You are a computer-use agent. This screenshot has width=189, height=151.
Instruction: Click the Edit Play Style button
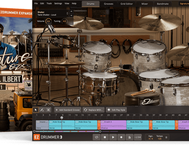point(116,110)
